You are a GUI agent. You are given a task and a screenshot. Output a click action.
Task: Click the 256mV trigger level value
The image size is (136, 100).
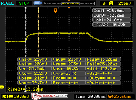[125, 3]
